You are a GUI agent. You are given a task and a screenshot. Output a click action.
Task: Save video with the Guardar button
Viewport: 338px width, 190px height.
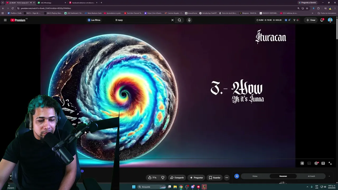point(215,178)
